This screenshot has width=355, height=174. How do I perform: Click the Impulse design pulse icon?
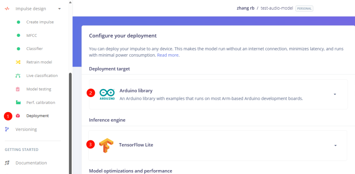pos(7,9)
